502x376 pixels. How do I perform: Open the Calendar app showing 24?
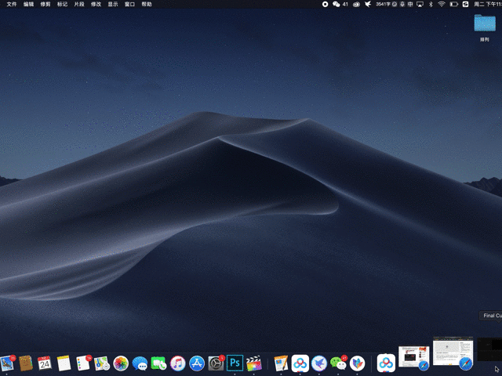tap(45, 363)
